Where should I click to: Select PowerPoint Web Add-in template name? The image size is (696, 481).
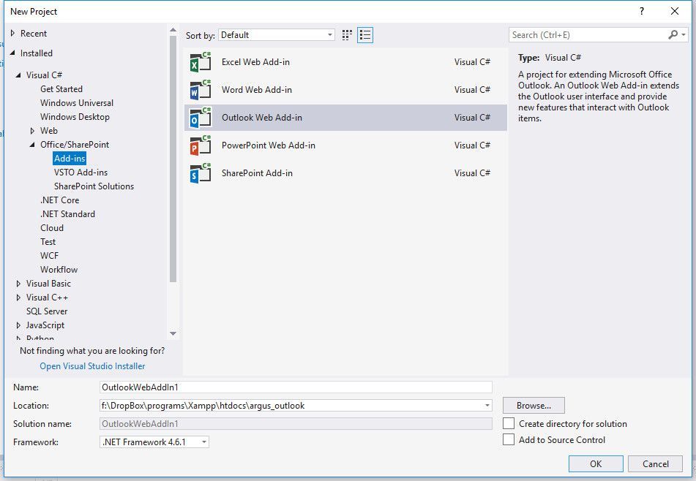[x=269, y=145]
